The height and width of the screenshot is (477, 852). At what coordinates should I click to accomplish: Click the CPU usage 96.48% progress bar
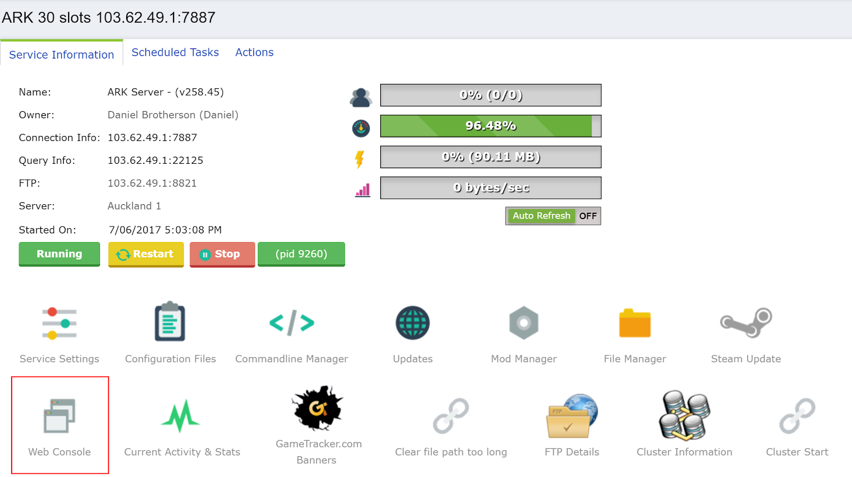coord(491,126)
